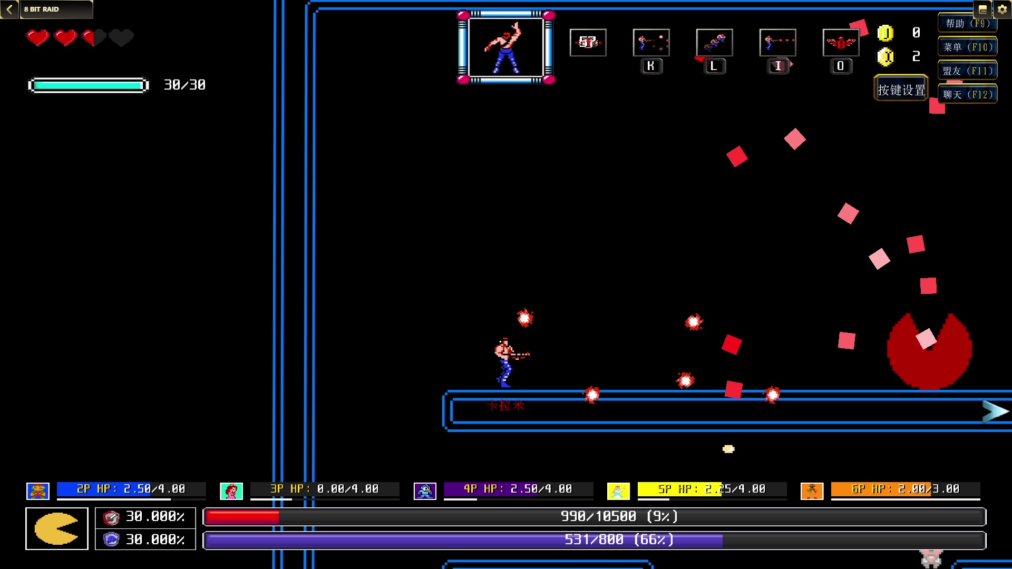Click the back arrow next to 8 BIT RAID
This screenshot has height=569, width=1012.
[x=9, y=9]
